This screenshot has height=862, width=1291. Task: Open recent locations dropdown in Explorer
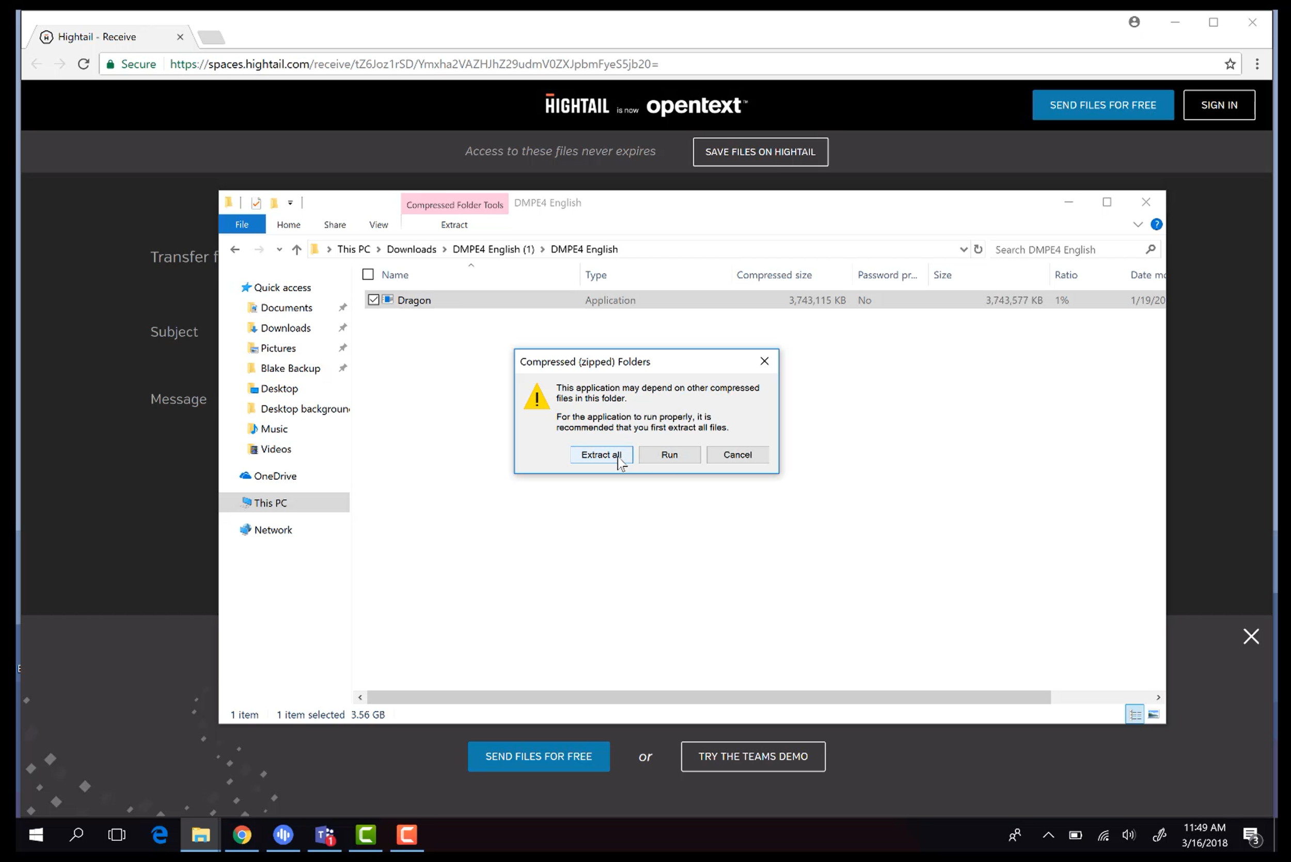(279, 249)
